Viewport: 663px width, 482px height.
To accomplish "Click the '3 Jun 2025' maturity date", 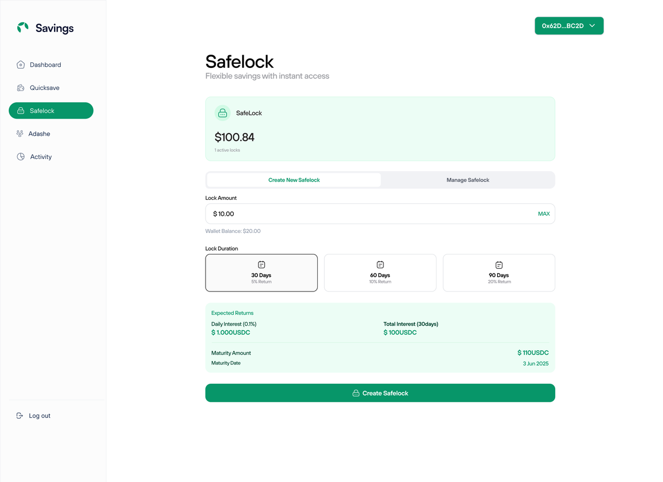I will 536,364.
